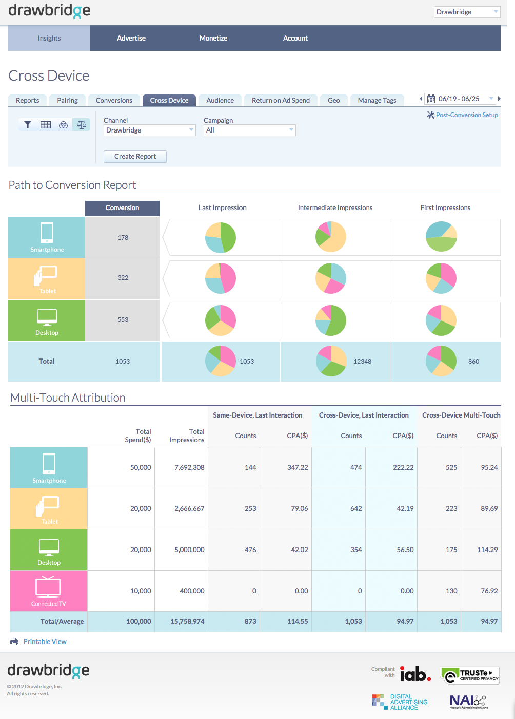Click the Desktop icon in Multi-Touch Attribution
Screen dimensions: 515x719
click(x=49, y=548)
